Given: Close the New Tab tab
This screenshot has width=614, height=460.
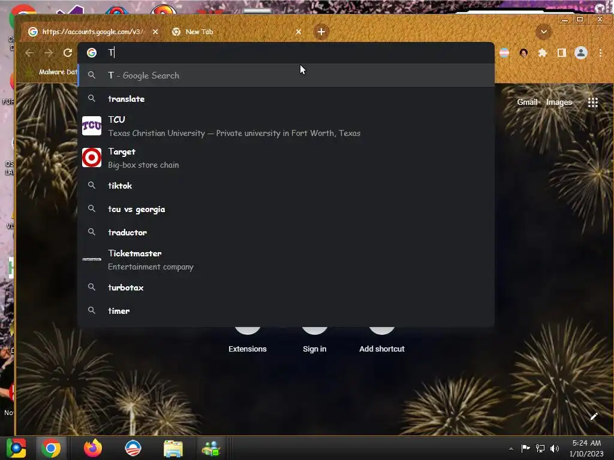Looking at the screenshot, I should (x=299, y=32).
